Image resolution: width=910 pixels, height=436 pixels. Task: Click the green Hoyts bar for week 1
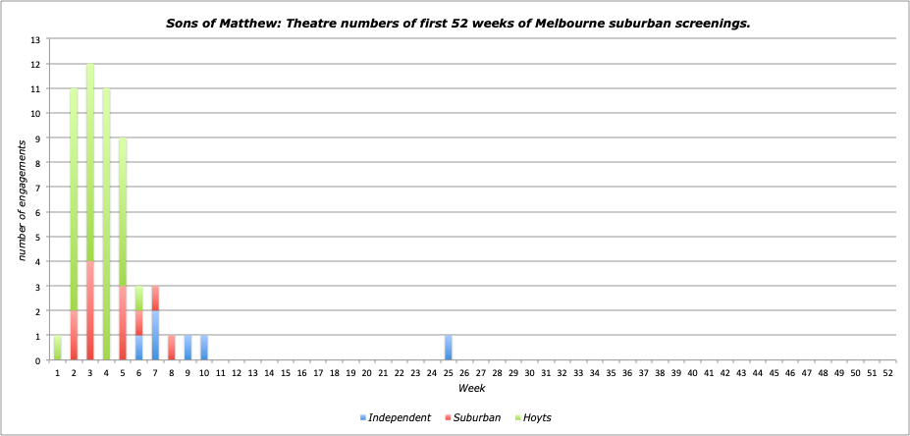click(x=58, y=348)
